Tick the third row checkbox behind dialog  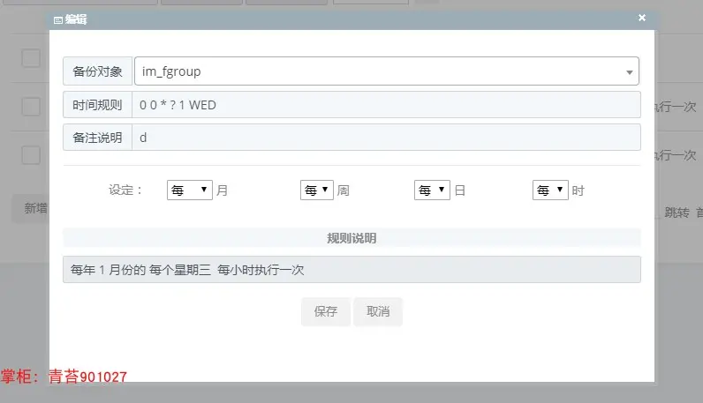[x=31, y=155]
